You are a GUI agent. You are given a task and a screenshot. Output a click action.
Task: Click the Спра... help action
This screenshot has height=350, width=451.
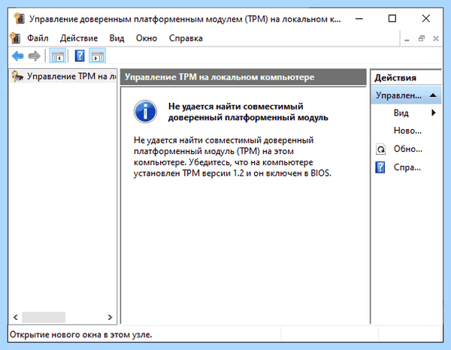407,167
